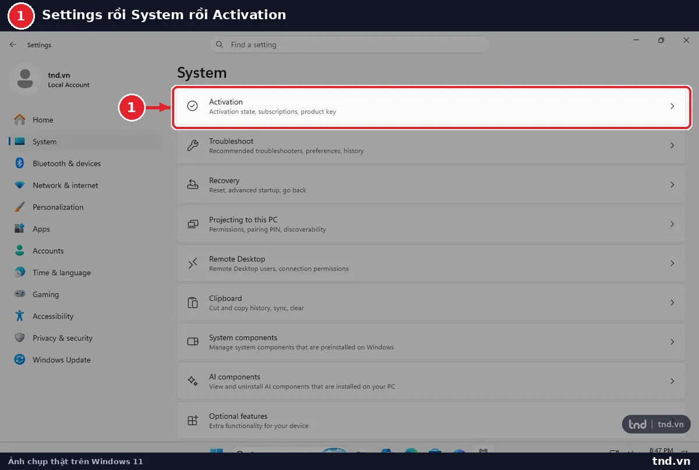Click the Apps icon in the sidebar

(x=20, y=229)
